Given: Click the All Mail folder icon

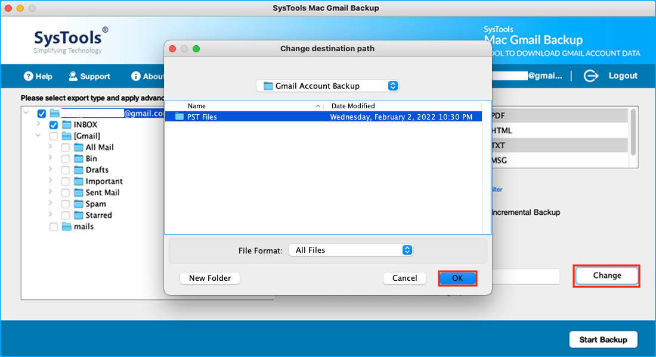Looking at the screenshot, I should coord(79,147).
